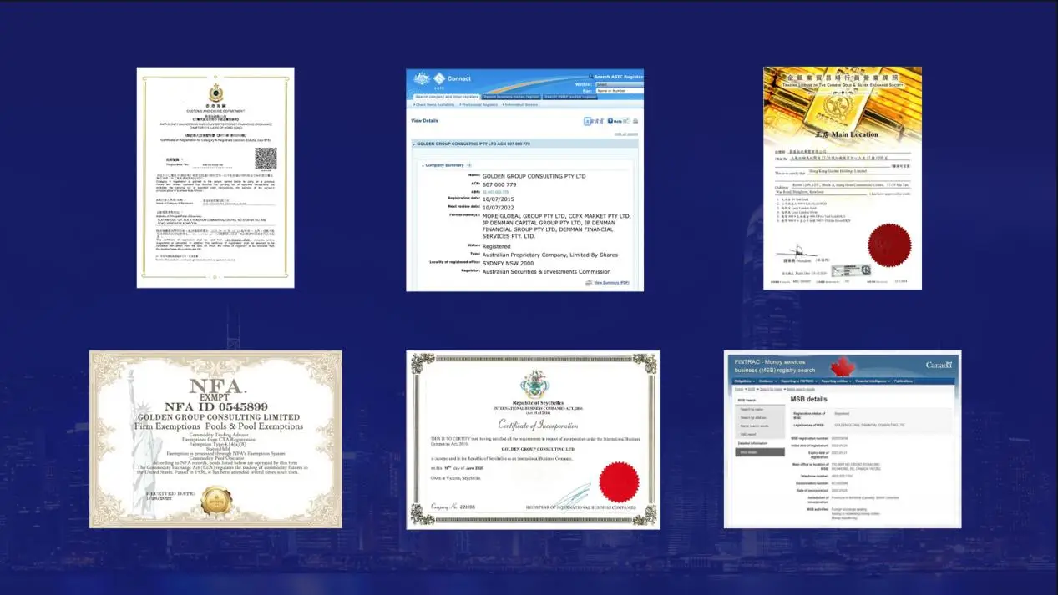Click the ACN value 607 000 779
This screenshot has height=595, width=1058.
pos(499,184)
